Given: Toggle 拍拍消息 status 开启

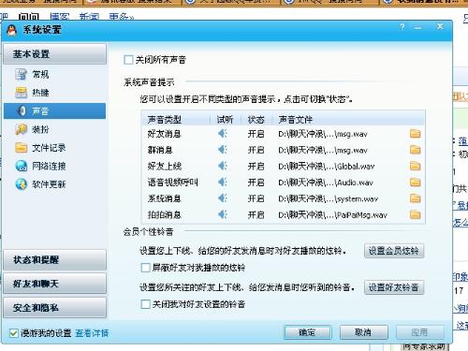Looking at the screenshot, I should pos(256,214).
